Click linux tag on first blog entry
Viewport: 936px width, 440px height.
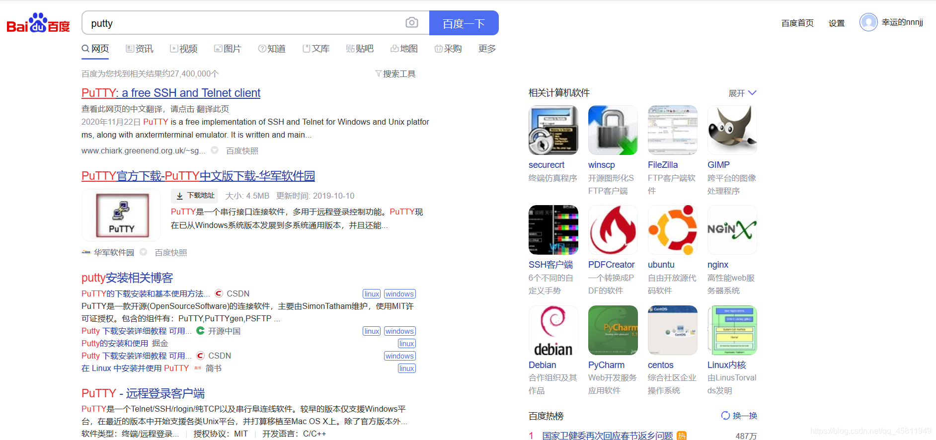372,294
